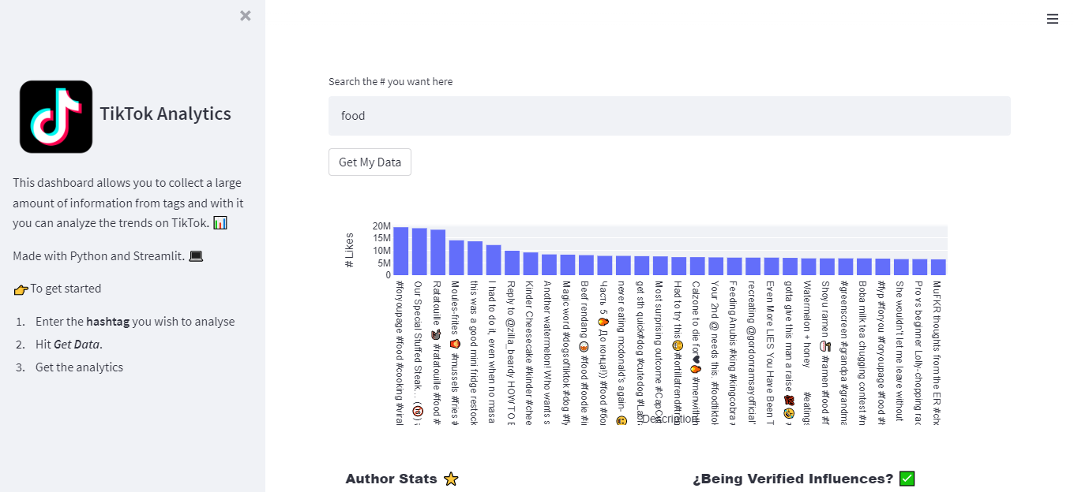The image size is (1074, 492).
Task: Click the star emoji beside 'Author Stats'
Action: click(x=451, y=478)
